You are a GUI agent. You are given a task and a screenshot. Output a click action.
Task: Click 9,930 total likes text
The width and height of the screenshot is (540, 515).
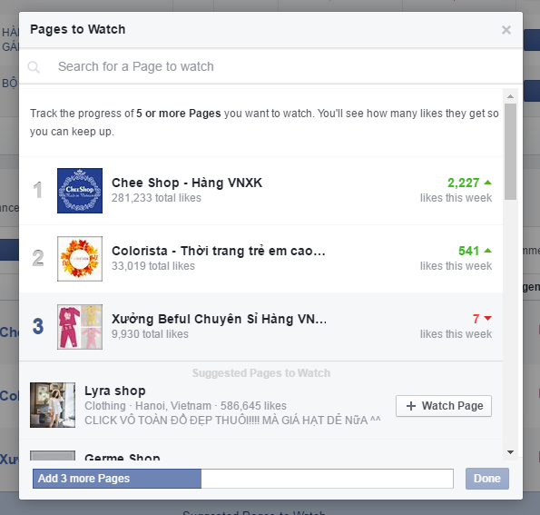150,334
